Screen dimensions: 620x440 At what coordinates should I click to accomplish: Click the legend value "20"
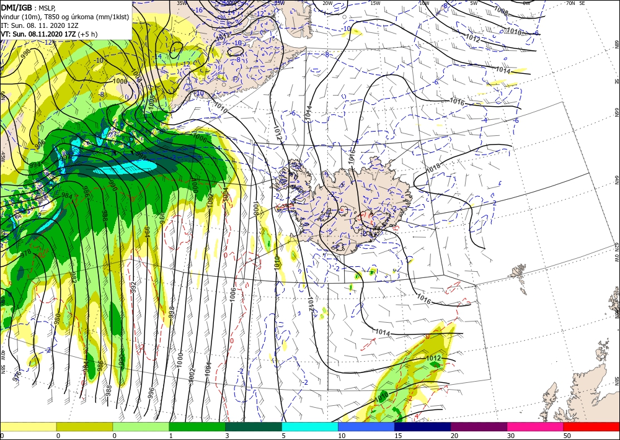click(x=454, y=436)
